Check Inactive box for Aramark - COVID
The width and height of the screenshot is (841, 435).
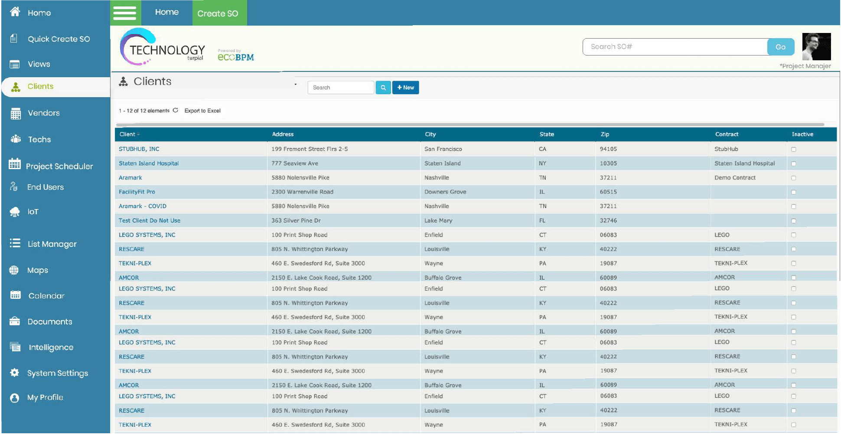coord(794,207)
